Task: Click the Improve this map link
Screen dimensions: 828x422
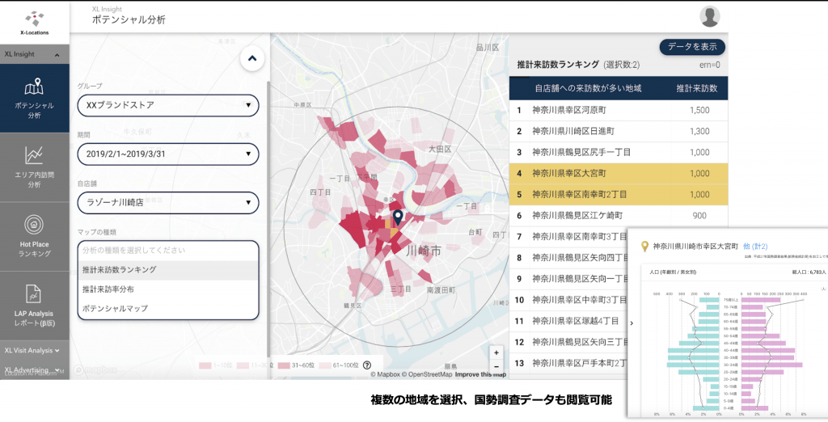Action: point(480,374)
